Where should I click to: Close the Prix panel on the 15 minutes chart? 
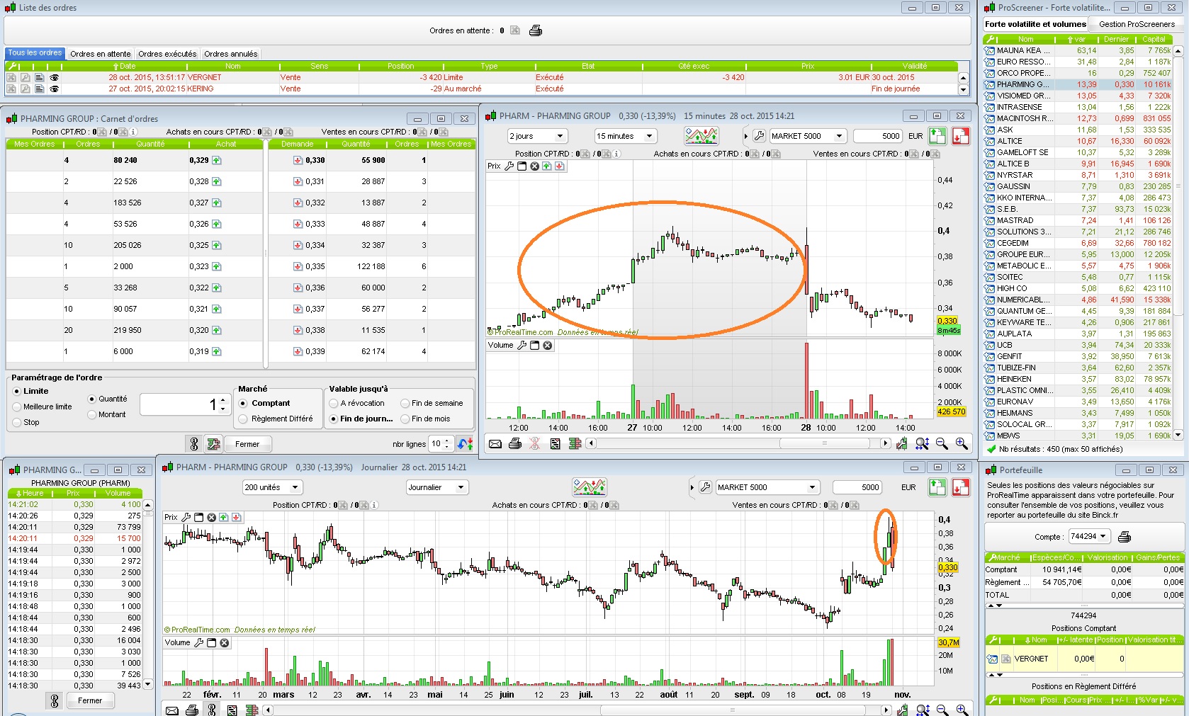tap(535, 166)
